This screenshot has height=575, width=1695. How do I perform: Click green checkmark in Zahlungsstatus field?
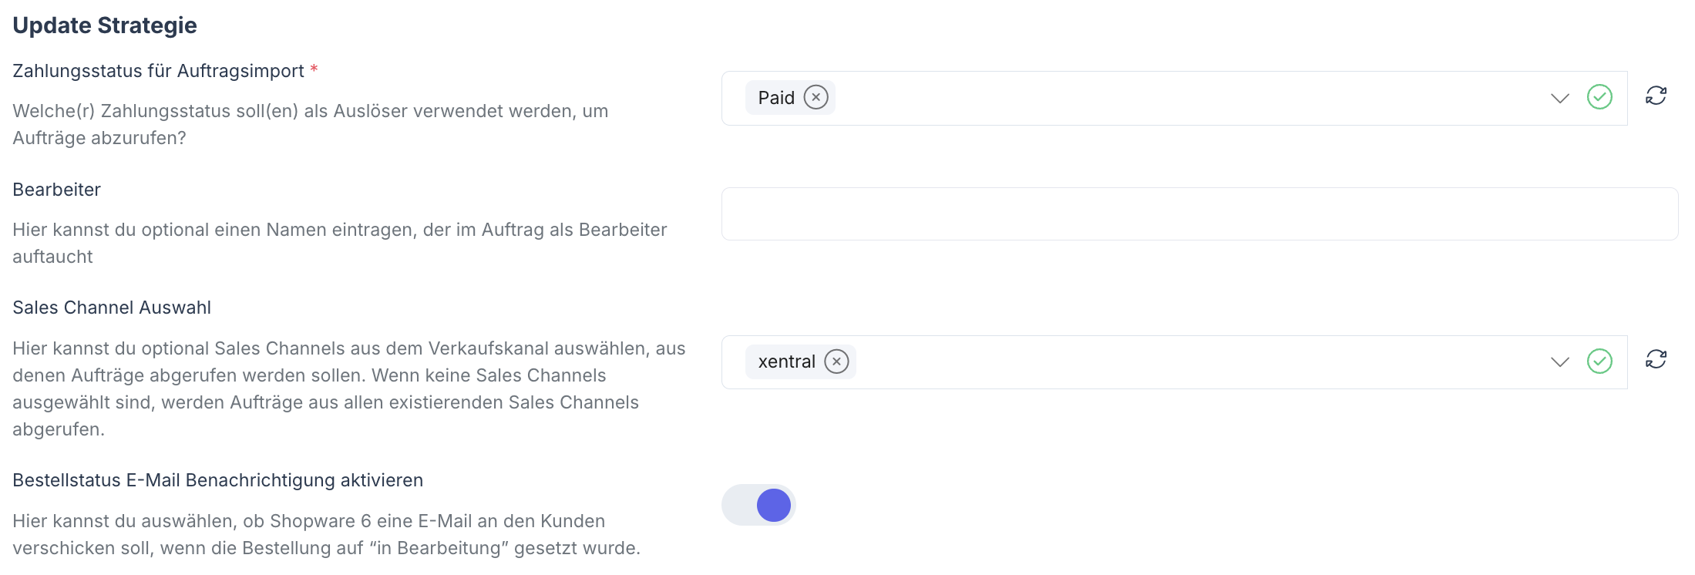[x=1599, y=97]
